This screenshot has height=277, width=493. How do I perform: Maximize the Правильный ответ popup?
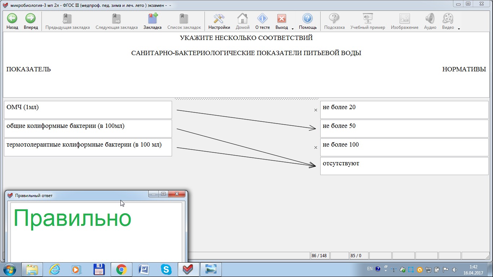coord(163,194)
